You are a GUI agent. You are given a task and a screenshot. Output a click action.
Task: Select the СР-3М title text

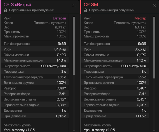[x=91, y=5]
